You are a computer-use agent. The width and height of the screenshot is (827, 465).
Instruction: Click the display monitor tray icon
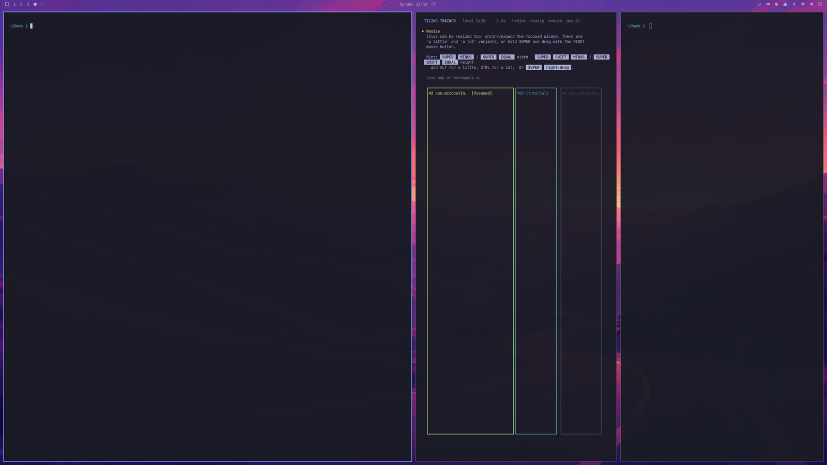[820, 4]
